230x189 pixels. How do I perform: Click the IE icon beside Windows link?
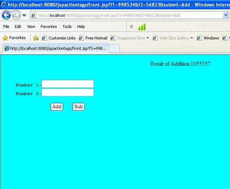click(x=199, y=38)
